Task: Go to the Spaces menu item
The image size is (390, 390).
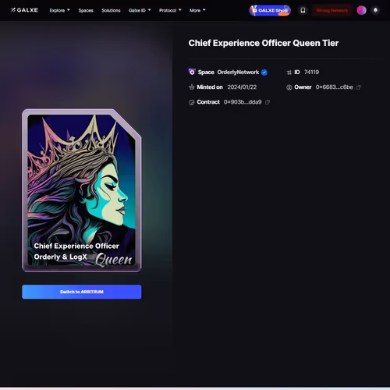Action: point(86,10)
